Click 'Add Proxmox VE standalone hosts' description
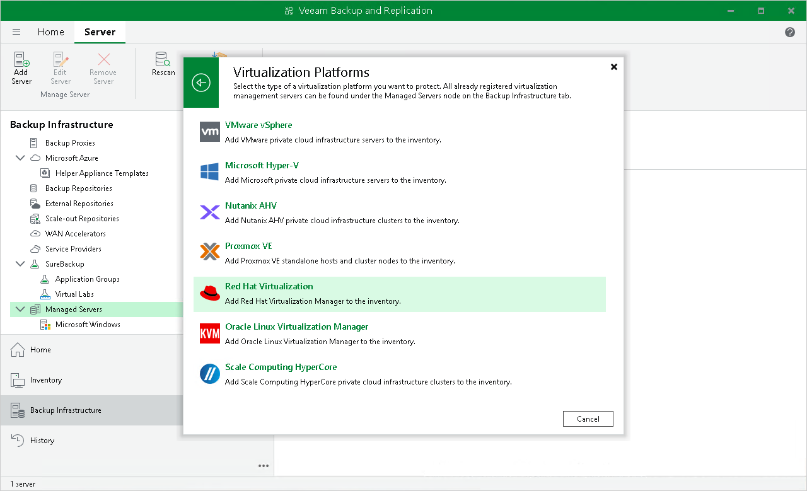Image resolution: width=807 pixels, height=491 pixels. 340,261
